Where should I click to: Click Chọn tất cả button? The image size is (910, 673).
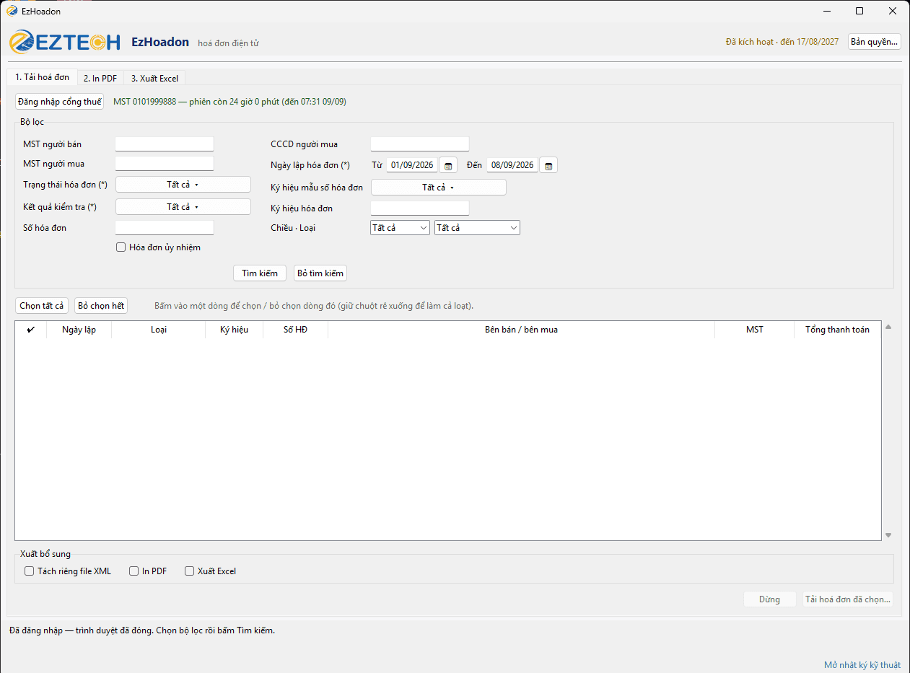42,306
